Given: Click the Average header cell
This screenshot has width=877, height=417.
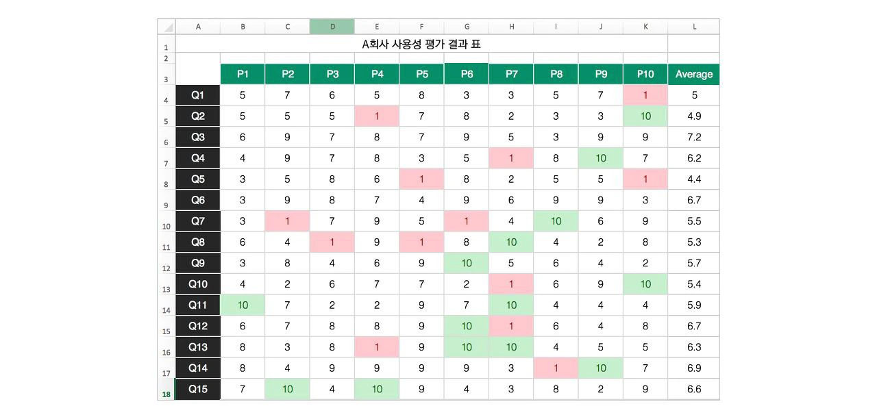Looking at the screenshot, I should (x=694, y=74).
